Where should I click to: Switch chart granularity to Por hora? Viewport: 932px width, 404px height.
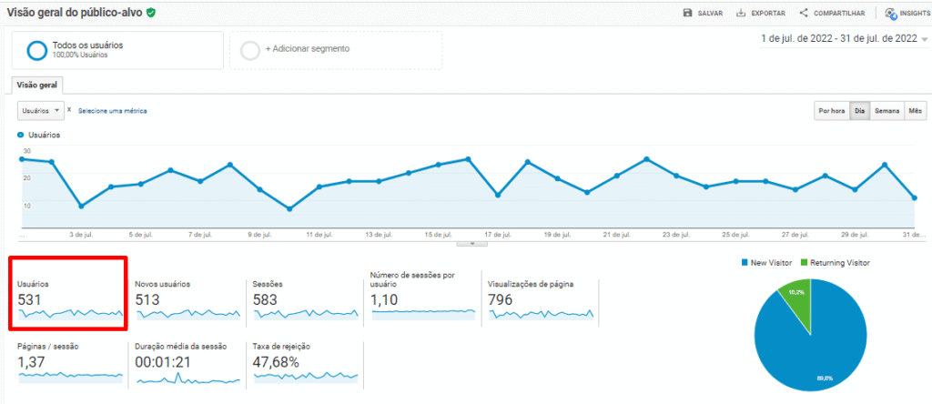pyautogui.click(x=831, y=111)
